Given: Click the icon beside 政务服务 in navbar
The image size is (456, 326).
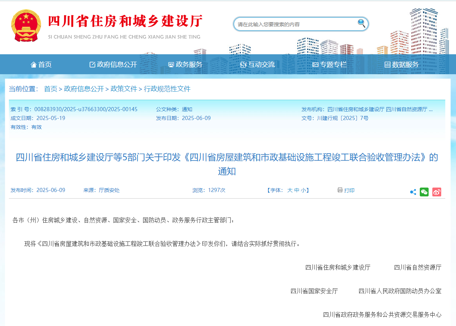Looking at the screenshot, I should coord(170,64).
